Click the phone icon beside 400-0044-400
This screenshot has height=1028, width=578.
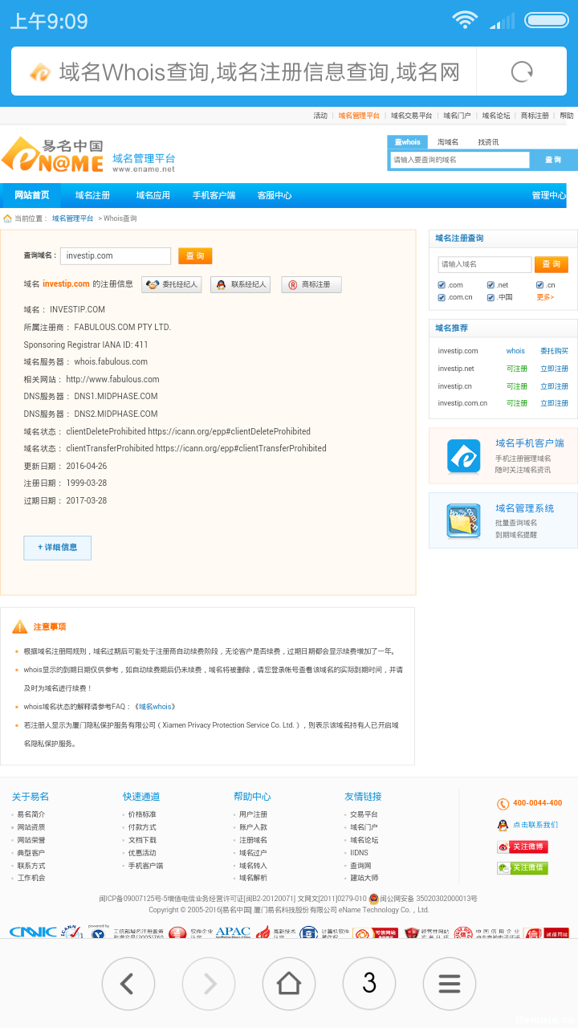pos(503,804)
